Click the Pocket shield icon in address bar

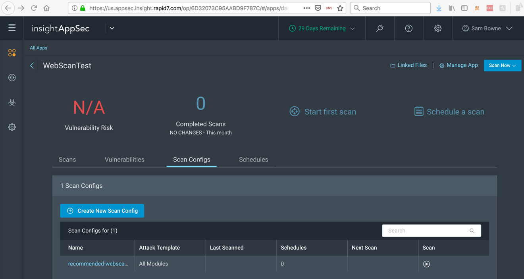point(318,8)
